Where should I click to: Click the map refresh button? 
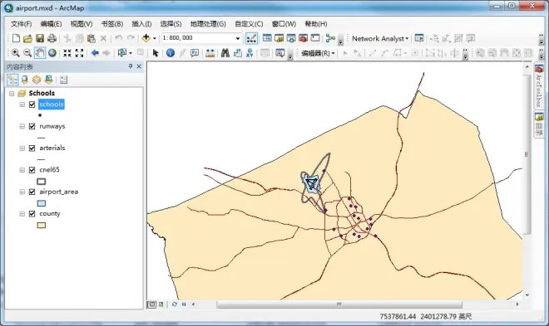coord(175,304)
